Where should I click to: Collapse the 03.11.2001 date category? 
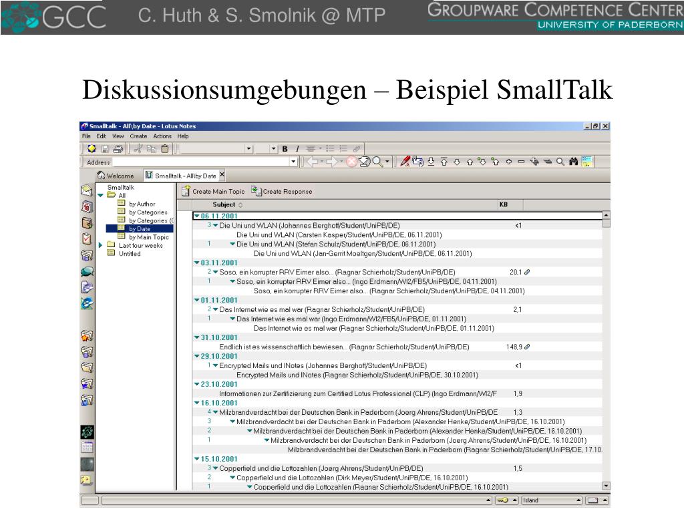[x=197, y=263]
